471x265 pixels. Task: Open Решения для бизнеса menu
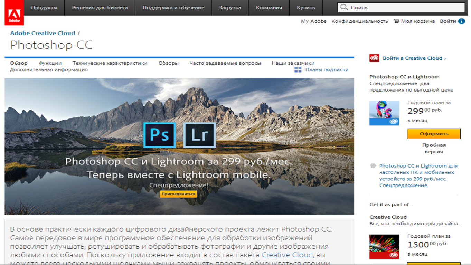click(x=100, y=8)
